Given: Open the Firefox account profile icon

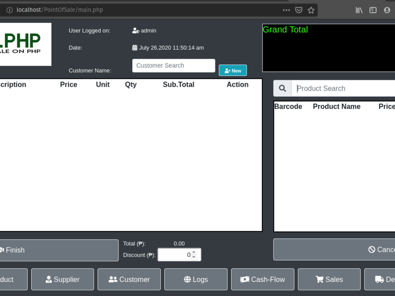Looking at the screenshot, I should tap(387, 10).
